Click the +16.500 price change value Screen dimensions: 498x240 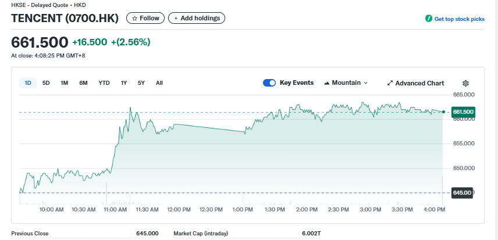pyautogui.click(x=90, y=42)
